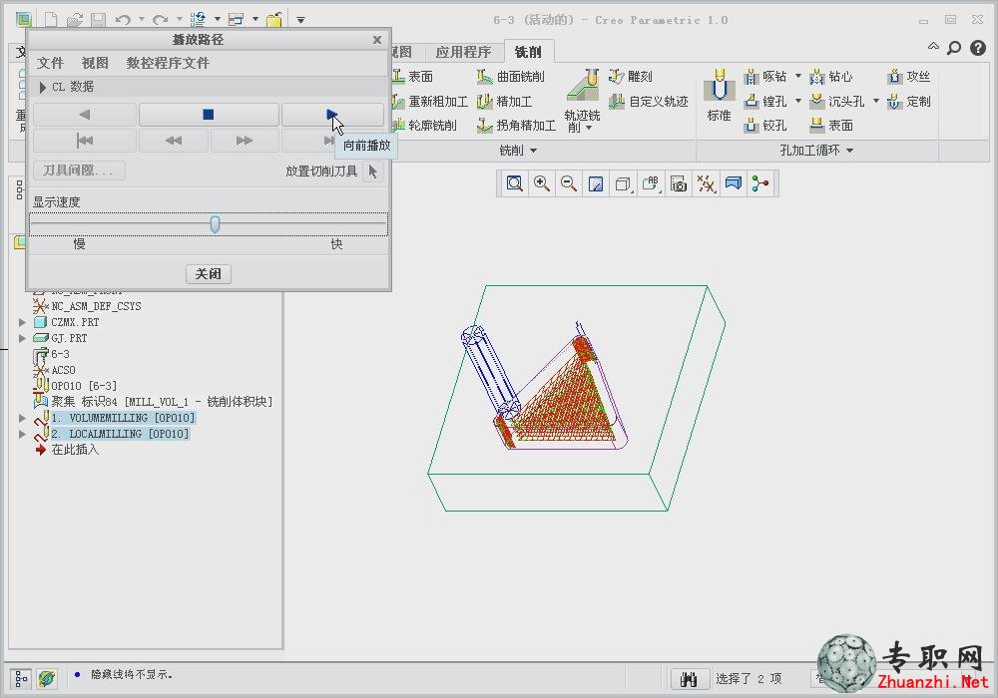The image size is (998, 698).
Task: Expand the CL 数据 section
Action: [43, 87]
